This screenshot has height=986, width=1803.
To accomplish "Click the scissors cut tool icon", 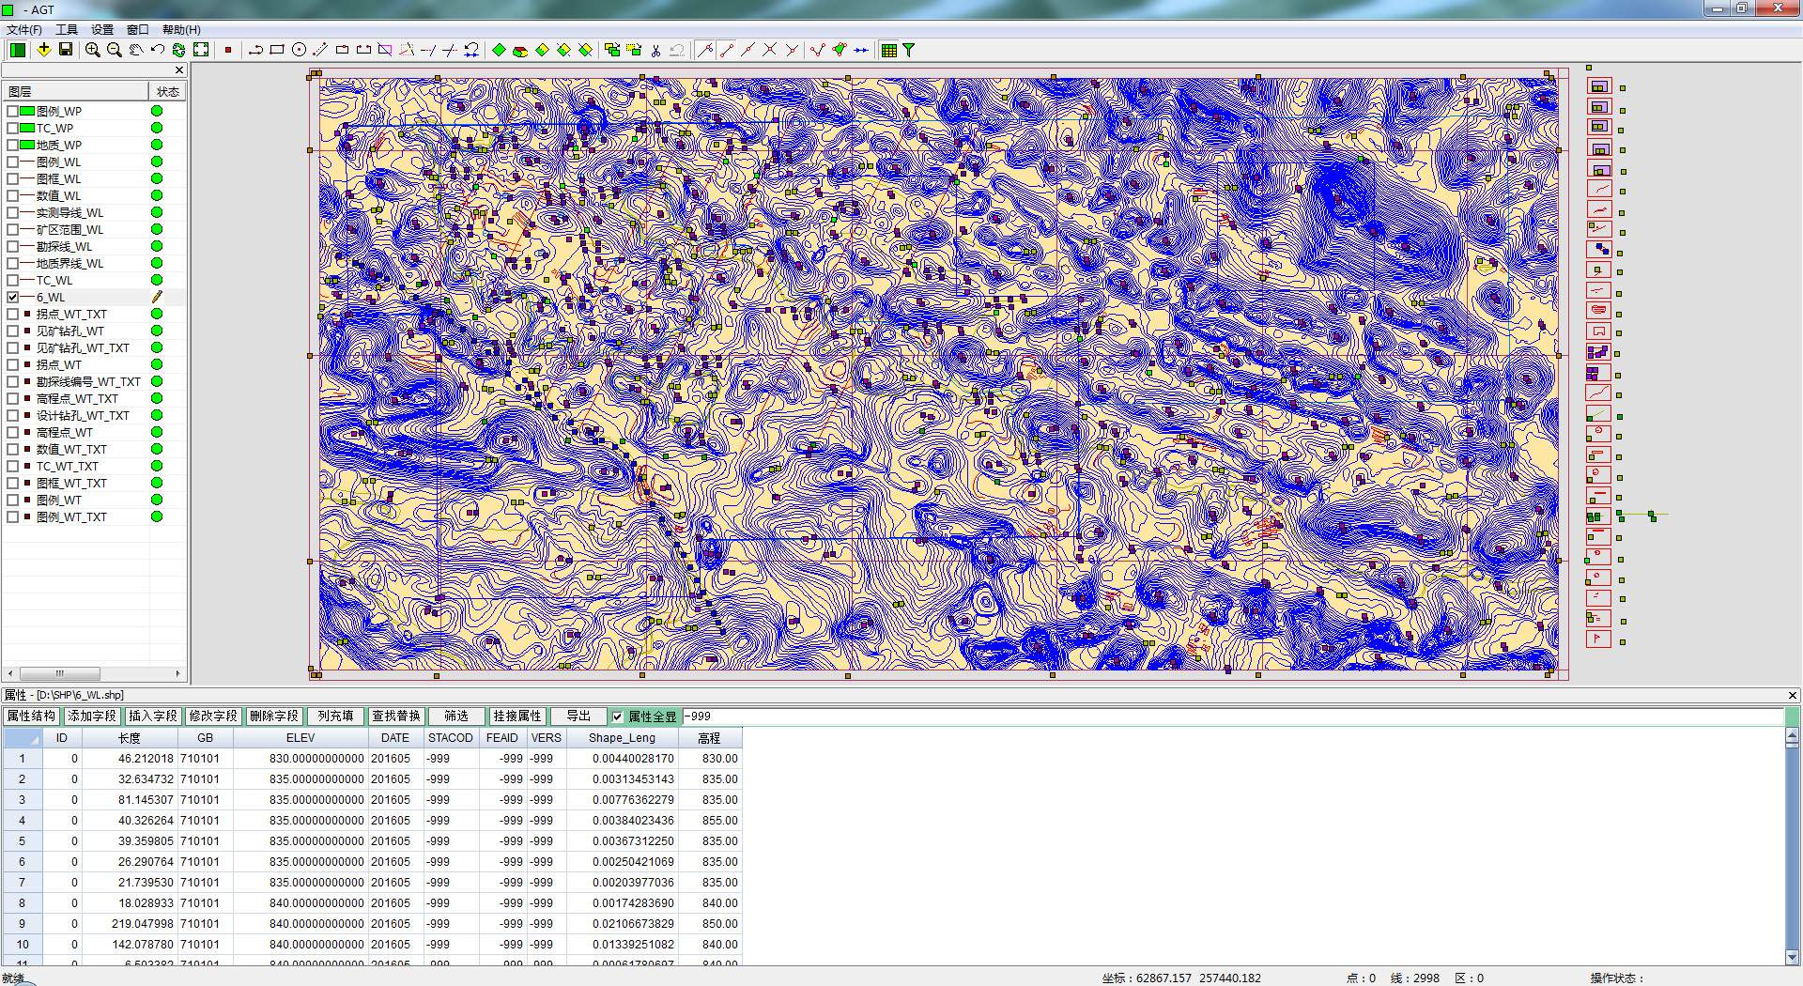I will pos(655,50).
